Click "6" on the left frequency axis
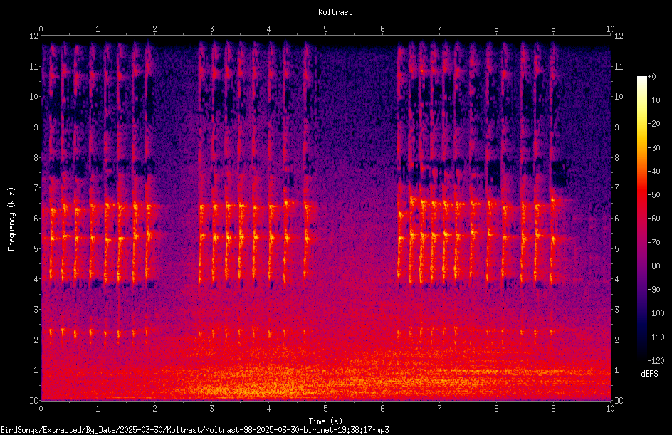Screen dimensions: 672x435 [x=36, y=219]
